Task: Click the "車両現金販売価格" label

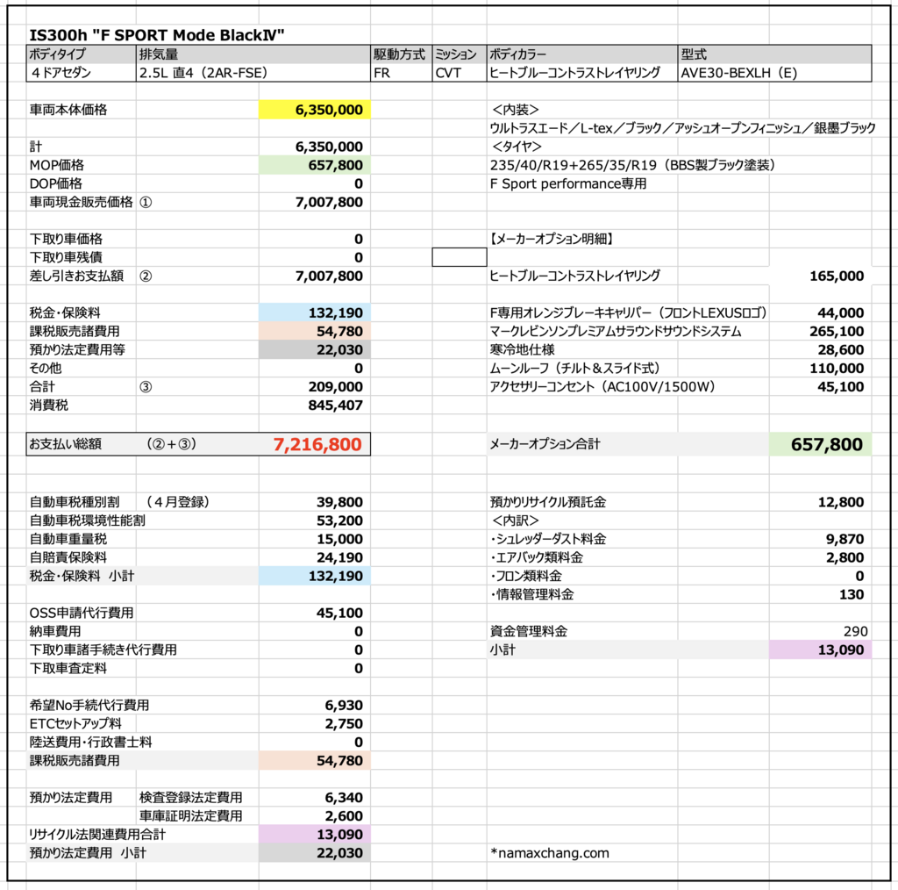Action: (x=81, y=202)
